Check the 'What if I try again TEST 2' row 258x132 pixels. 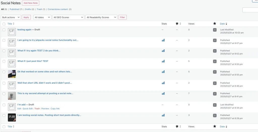pyautogui.click(x=4, y=51)
